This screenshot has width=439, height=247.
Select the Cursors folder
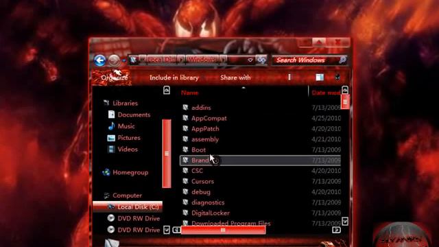[x=203, y=181]
